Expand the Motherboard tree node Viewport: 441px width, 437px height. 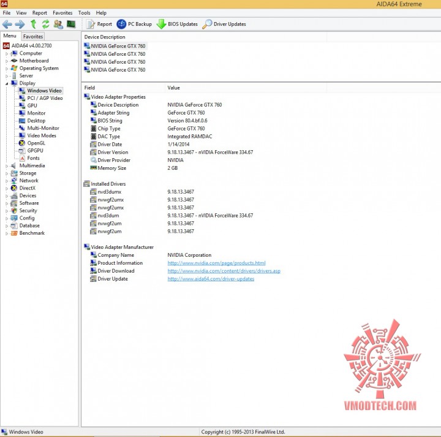[x=7, y=61]
